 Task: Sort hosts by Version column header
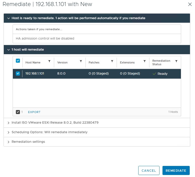point(62,62)
